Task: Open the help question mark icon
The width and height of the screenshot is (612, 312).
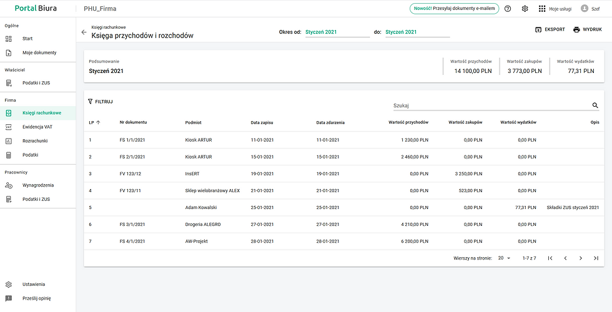Action: [x=507, y=9]
